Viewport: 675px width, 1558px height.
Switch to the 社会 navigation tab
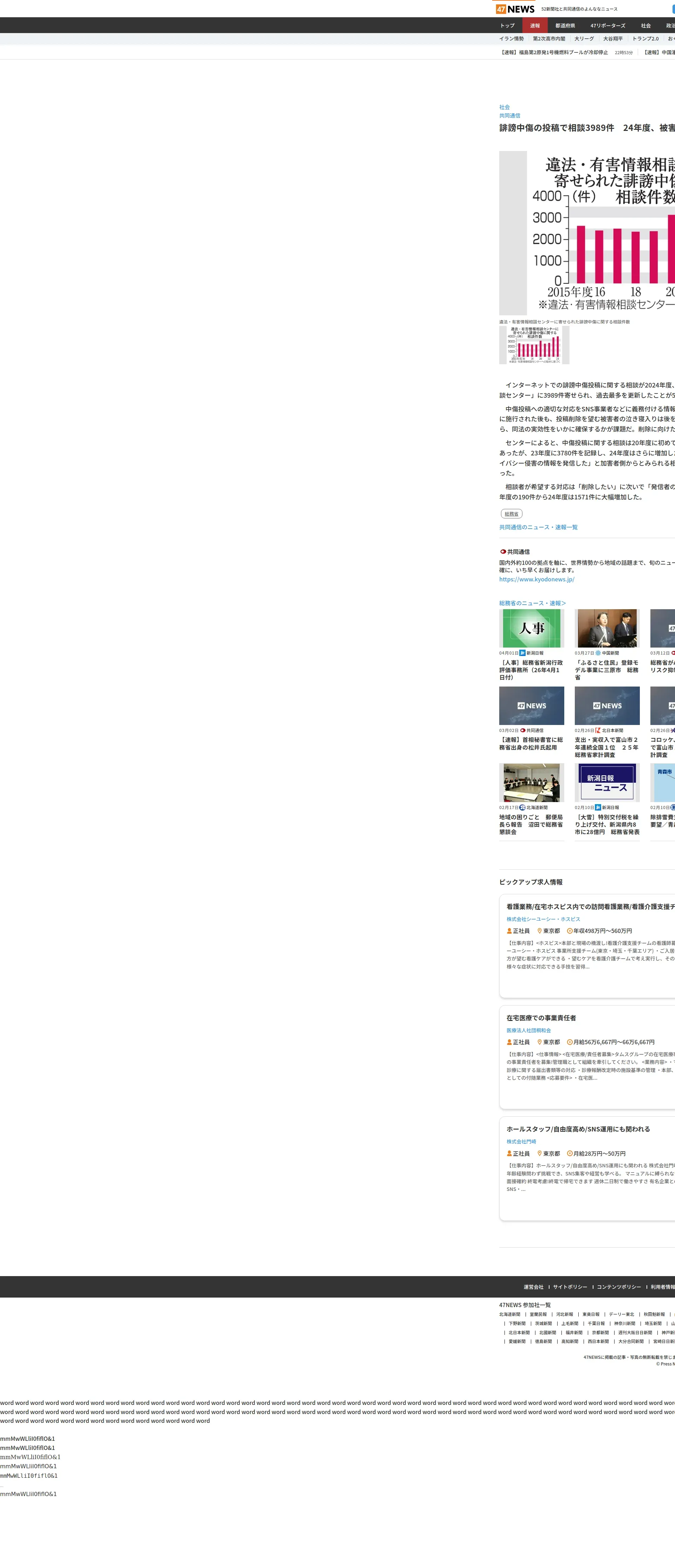click(x=646, y=25)
